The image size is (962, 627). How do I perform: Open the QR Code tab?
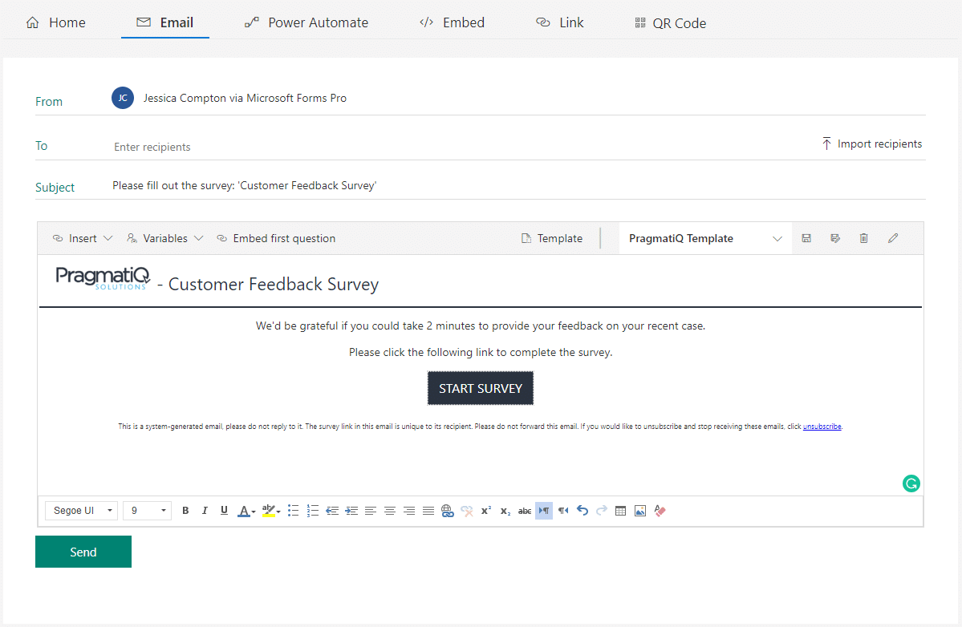coord(670,22)
